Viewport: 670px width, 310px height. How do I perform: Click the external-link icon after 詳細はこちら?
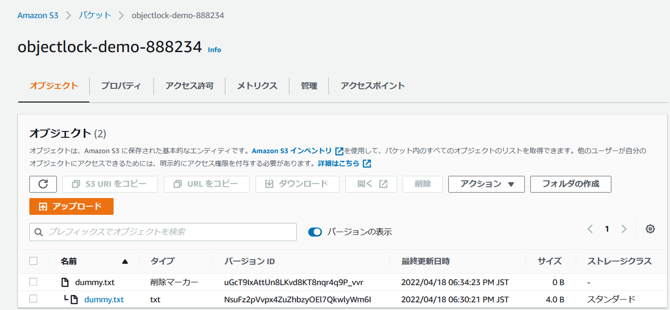(367, 163)
